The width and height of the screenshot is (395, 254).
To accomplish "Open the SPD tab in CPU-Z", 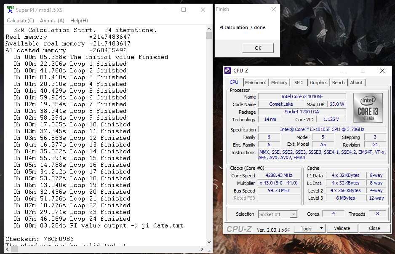I will (299, 83).
